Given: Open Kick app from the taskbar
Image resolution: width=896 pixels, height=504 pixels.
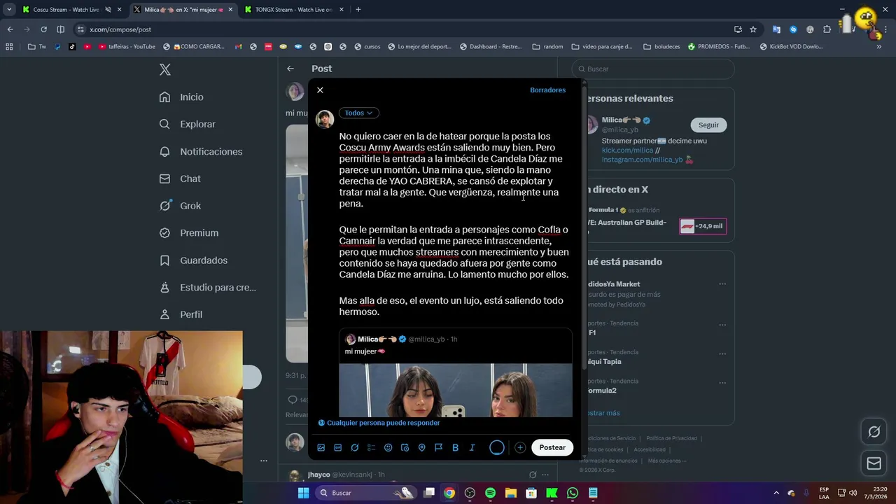Looking at the screenshot, I should coord(552,493).
